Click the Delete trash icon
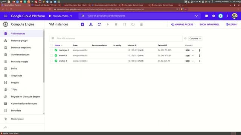Image resolution: width=241 pixels, height=135 pixels. pos(142,24)
